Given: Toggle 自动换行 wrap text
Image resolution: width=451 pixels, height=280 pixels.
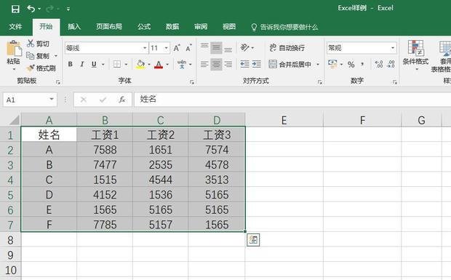Looking at the screenshot, I should pos(287,47).
